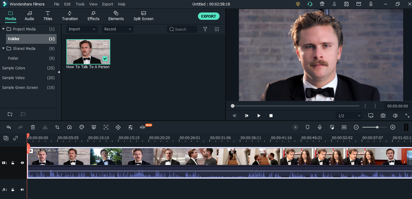
Task: Collapse the Project Media folder tree
Action: [x=3, y=29]
